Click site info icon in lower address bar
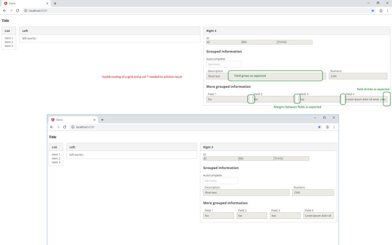 [73, 127]
